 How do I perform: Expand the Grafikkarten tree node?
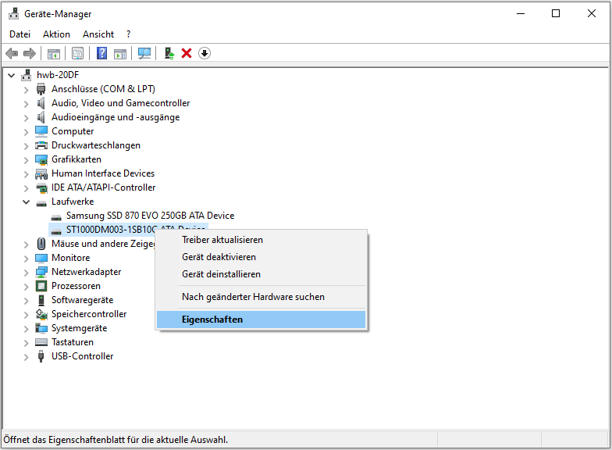point(26,159)
